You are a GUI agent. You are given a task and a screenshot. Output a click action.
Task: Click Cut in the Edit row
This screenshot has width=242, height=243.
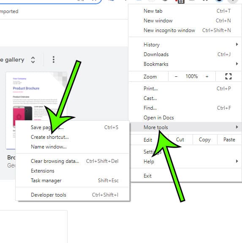pos(180,140)
